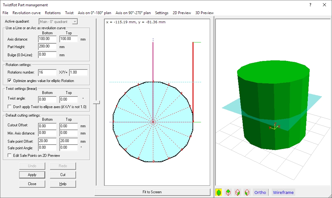332x198 pixels.
Task: Click the window help question mark icon
Action: coord(310,5)
